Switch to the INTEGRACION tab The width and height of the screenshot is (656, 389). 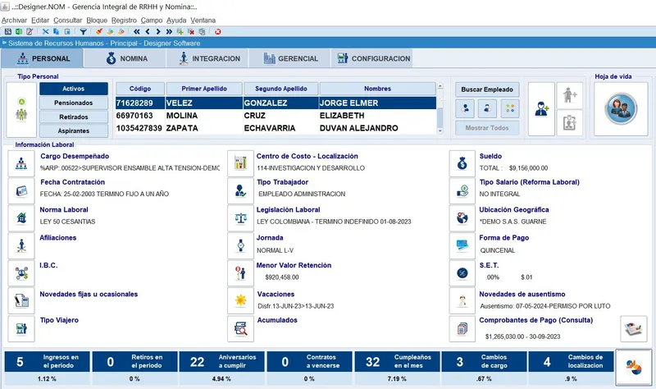click(x=208, y=58)
